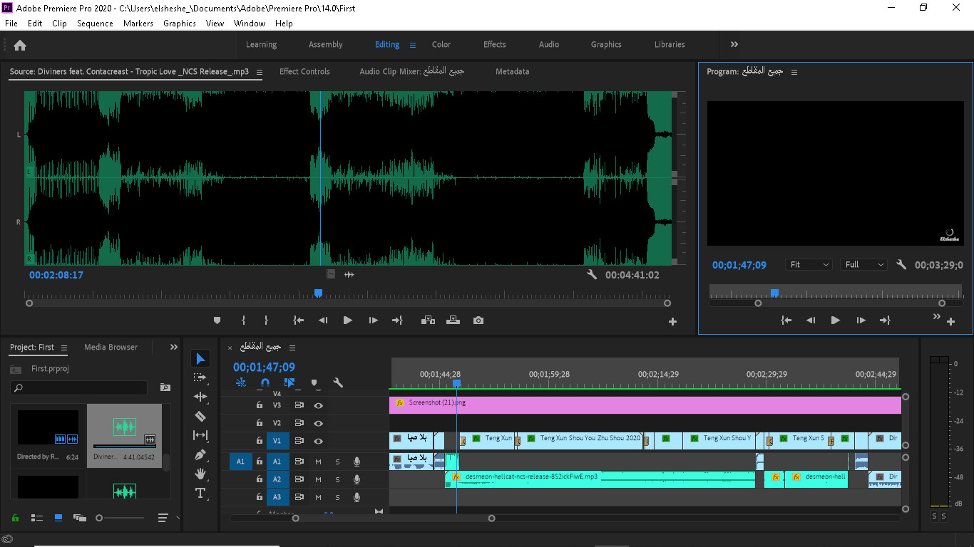Select the Razor tool
The image size is (974, 547).
(200, 416)
